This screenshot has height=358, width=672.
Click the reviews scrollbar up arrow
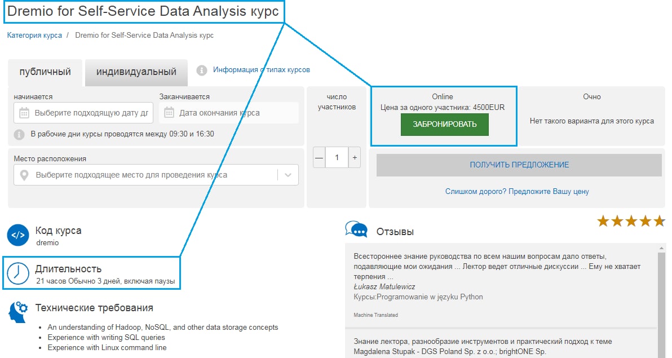tap(662, 248)
